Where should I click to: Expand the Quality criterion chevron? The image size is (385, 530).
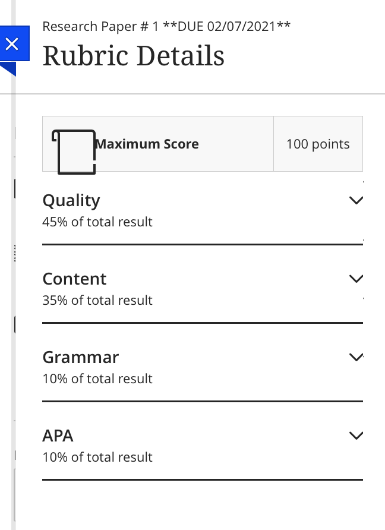click(356, 200)
